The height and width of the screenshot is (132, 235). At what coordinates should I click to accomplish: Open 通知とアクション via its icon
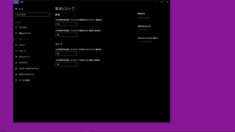(x=16, y=33)
